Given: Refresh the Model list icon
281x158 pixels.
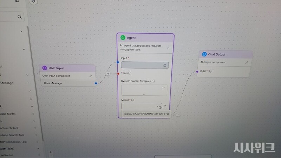Looking at the screenshot, I should pyautogui.click(x=165, y=106).
